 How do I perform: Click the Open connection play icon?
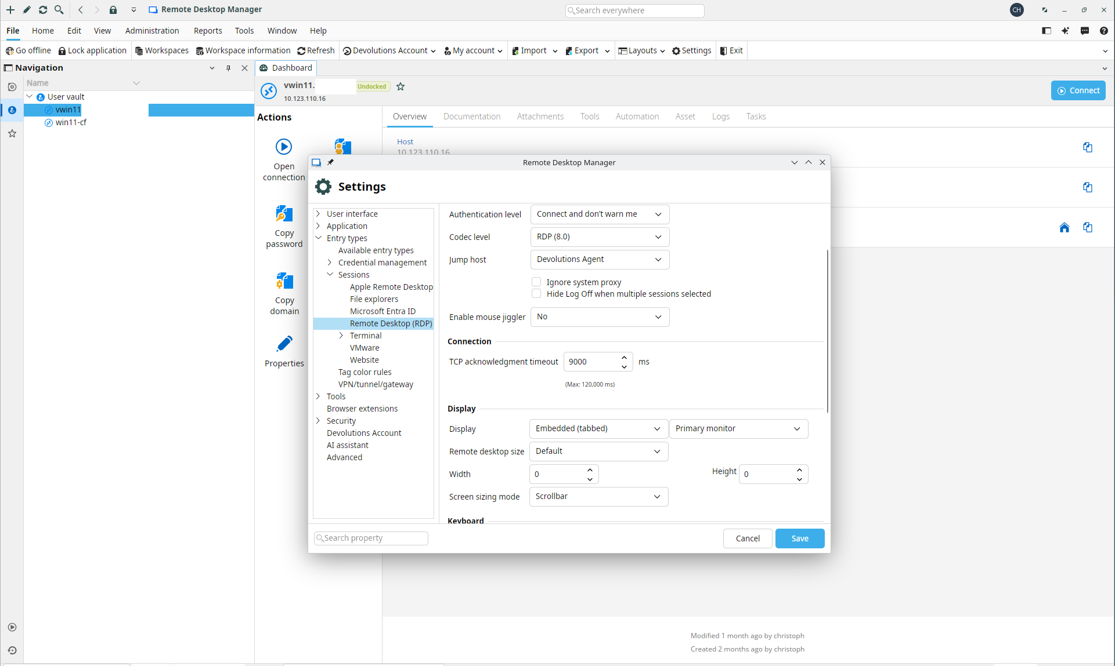pyautogui.click(x=284, y=147)
